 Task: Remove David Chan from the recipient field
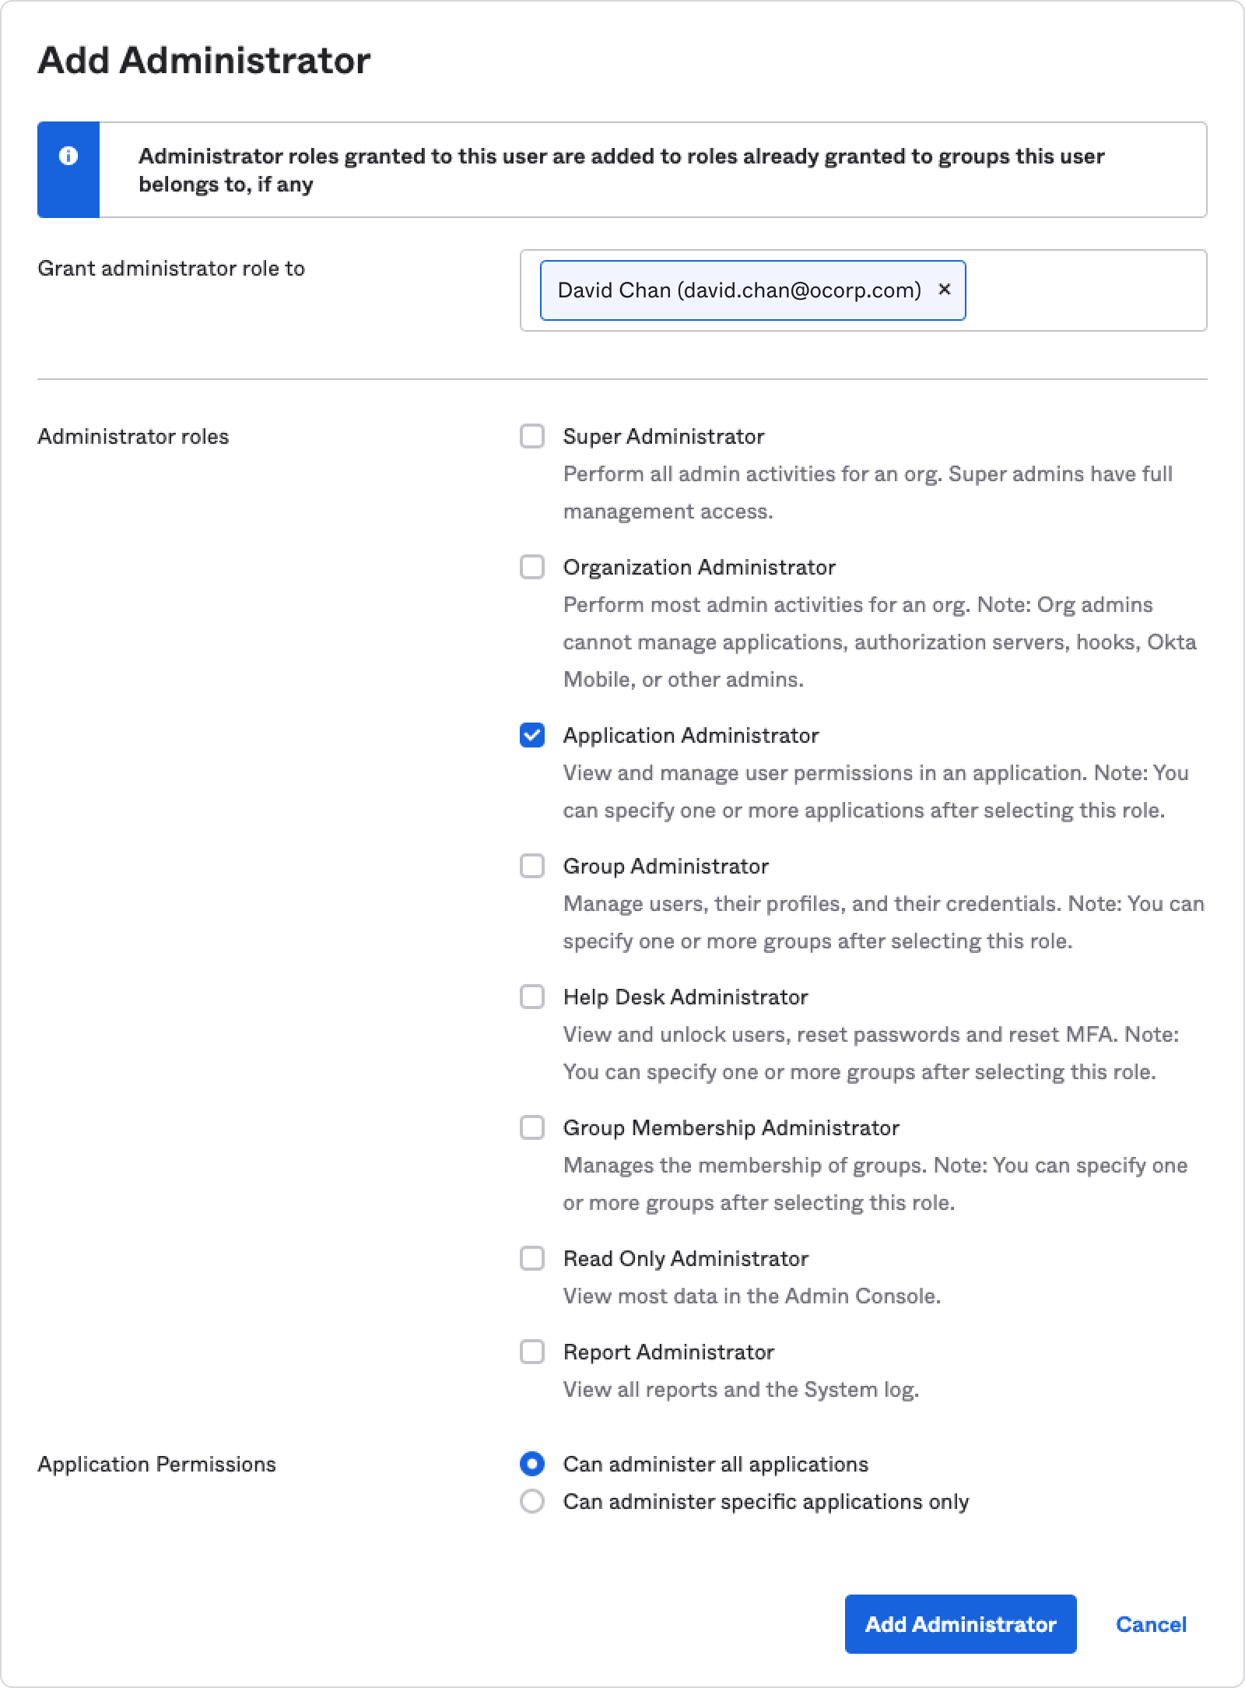coord(945,290)
